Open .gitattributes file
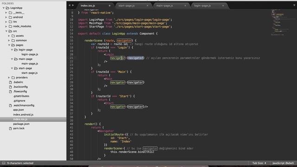The height and width of the screenshot is (167, 297). pyautogui.click(x=21, y=96)
